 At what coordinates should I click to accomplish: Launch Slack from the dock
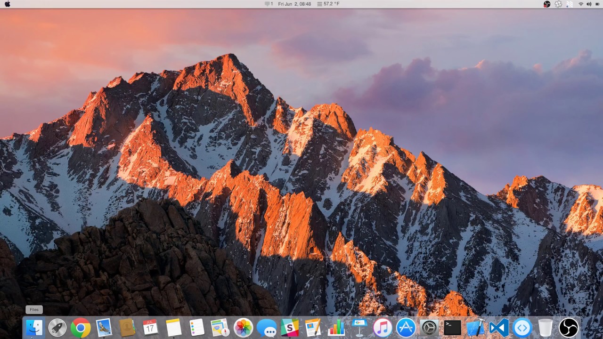(x=290, y=328)
